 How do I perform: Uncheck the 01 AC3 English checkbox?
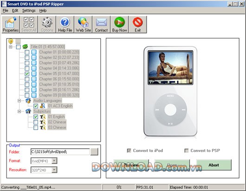point(36,106)
